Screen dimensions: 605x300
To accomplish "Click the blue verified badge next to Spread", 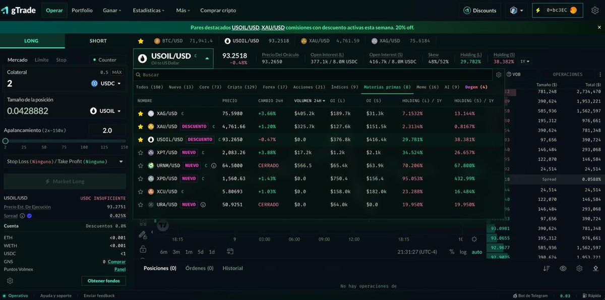I will [x=29, y=216].
